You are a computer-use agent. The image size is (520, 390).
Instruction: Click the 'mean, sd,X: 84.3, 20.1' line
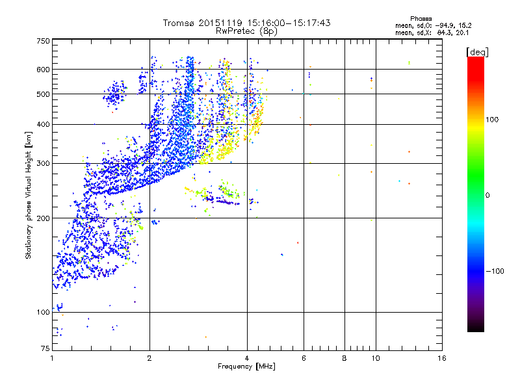pos(432,32)
